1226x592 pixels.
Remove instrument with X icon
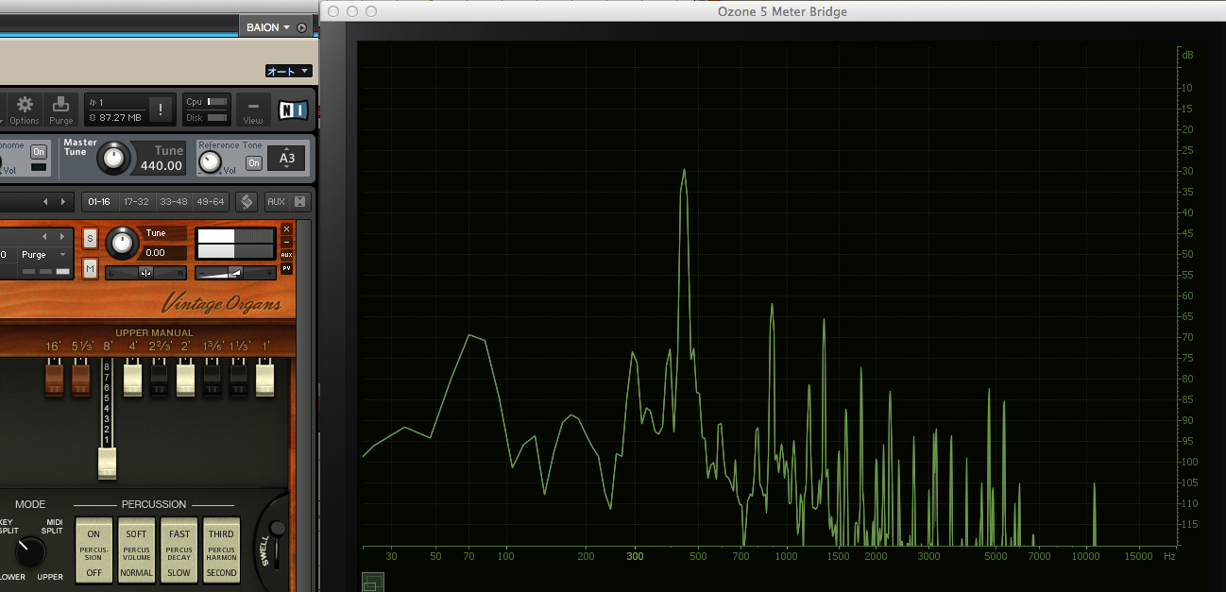[287, 229]
